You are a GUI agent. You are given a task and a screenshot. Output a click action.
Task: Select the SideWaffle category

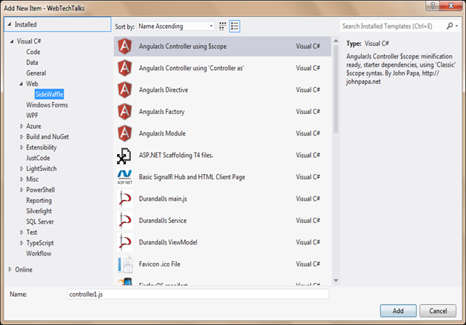pos(49,94)
